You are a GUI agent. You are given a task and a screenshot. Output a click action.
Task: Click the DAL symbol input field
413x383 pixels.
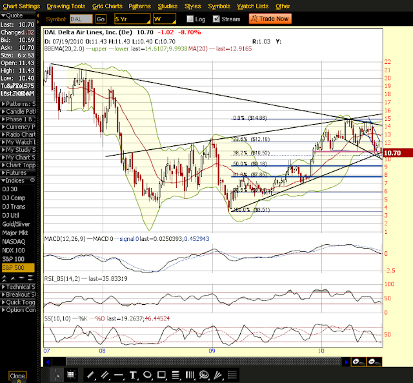coord(81,19)
